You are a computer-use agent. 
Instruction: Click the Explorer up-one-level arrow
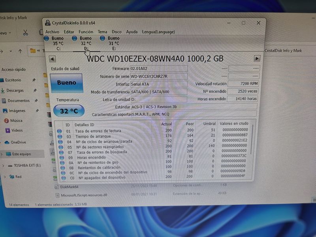point(20,51)
